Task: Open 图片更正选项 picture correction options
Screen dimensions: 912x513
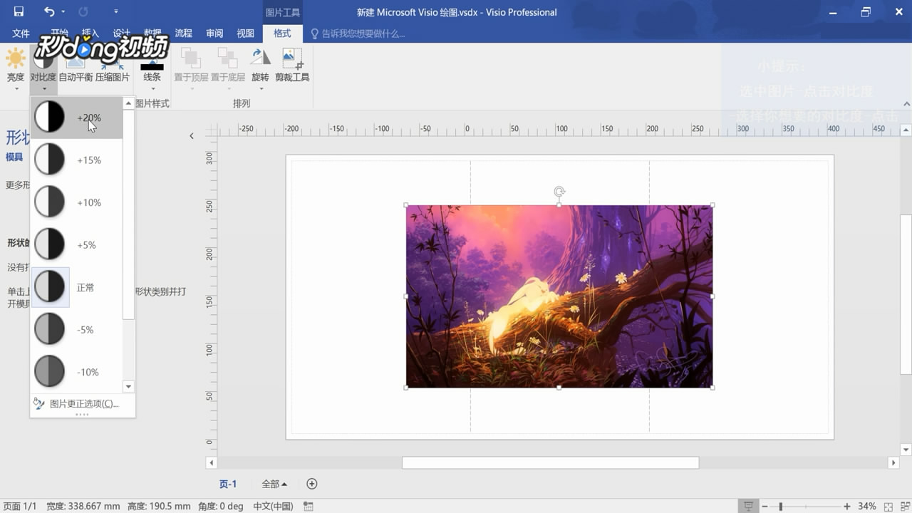Action: point(83,404)
